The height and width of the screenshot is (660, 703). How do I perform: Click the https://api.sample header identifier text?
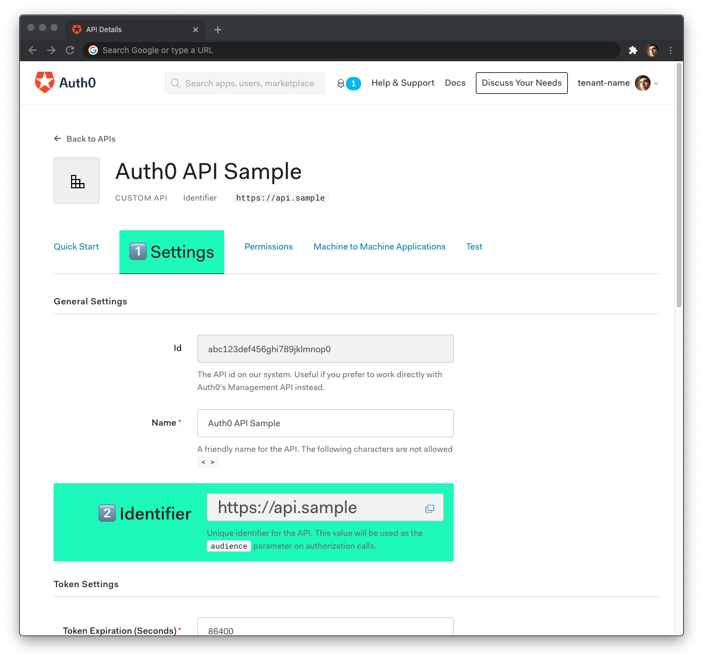pos(280,198)
